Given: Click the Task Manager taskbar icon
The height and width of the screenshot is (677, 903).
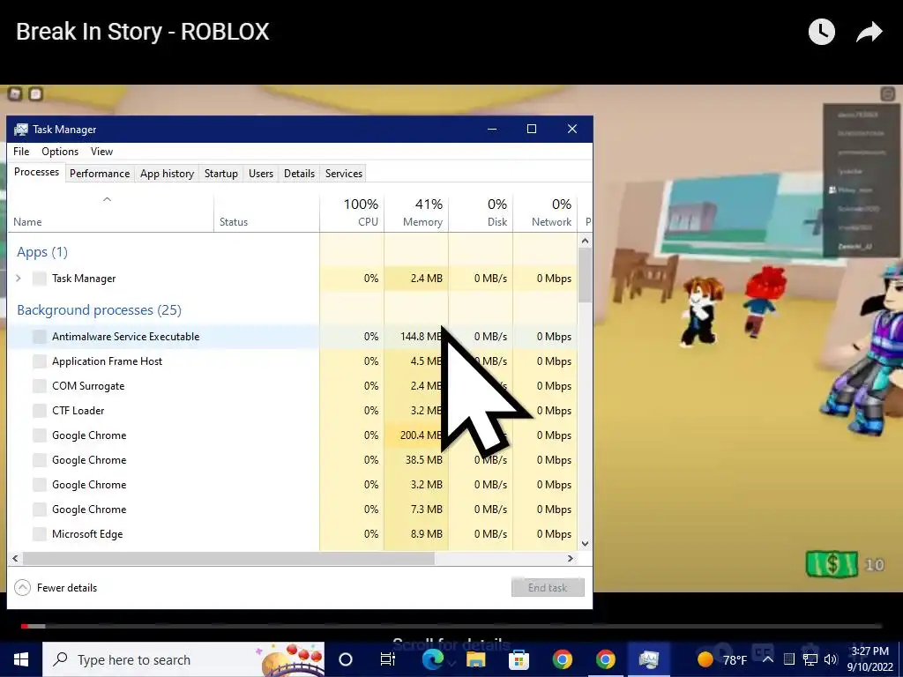Looking at the screenshot, I should coord(648,659).
